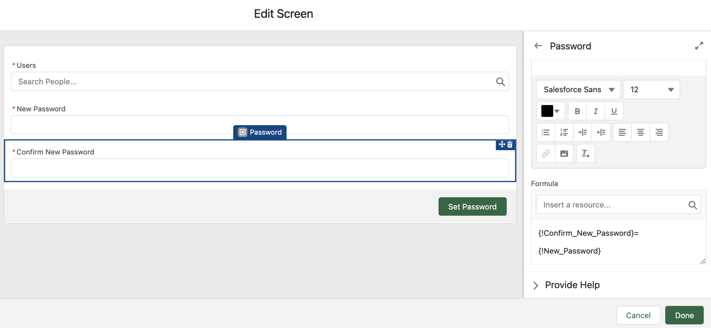
Task: Open the font size dropdown showing 12
Action: tap(651, 89)
